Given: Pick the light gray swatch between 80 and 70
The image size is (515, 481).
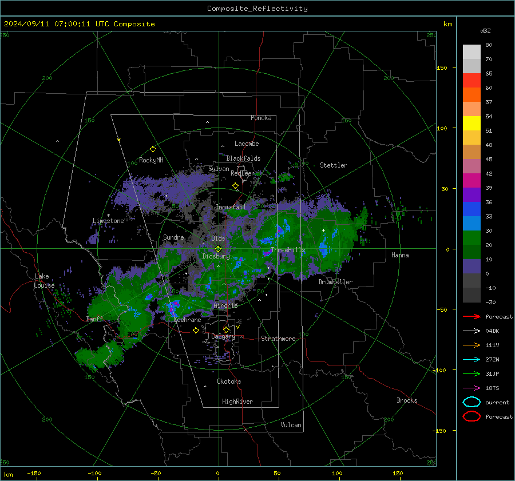Looking at the screenshot, I should (472, 52).
